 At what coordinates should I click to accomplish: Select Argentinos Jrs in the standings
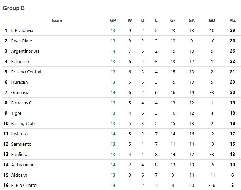pyautogui.click(x=25, y=51)
